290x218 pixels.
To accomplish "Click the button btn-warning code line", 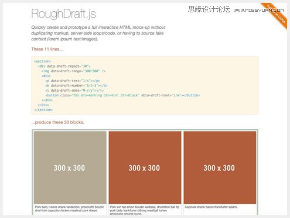I will (x=122, y=95).
